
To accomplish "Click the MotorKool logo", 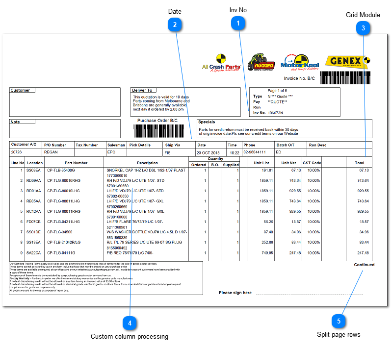I will (300, 62).
